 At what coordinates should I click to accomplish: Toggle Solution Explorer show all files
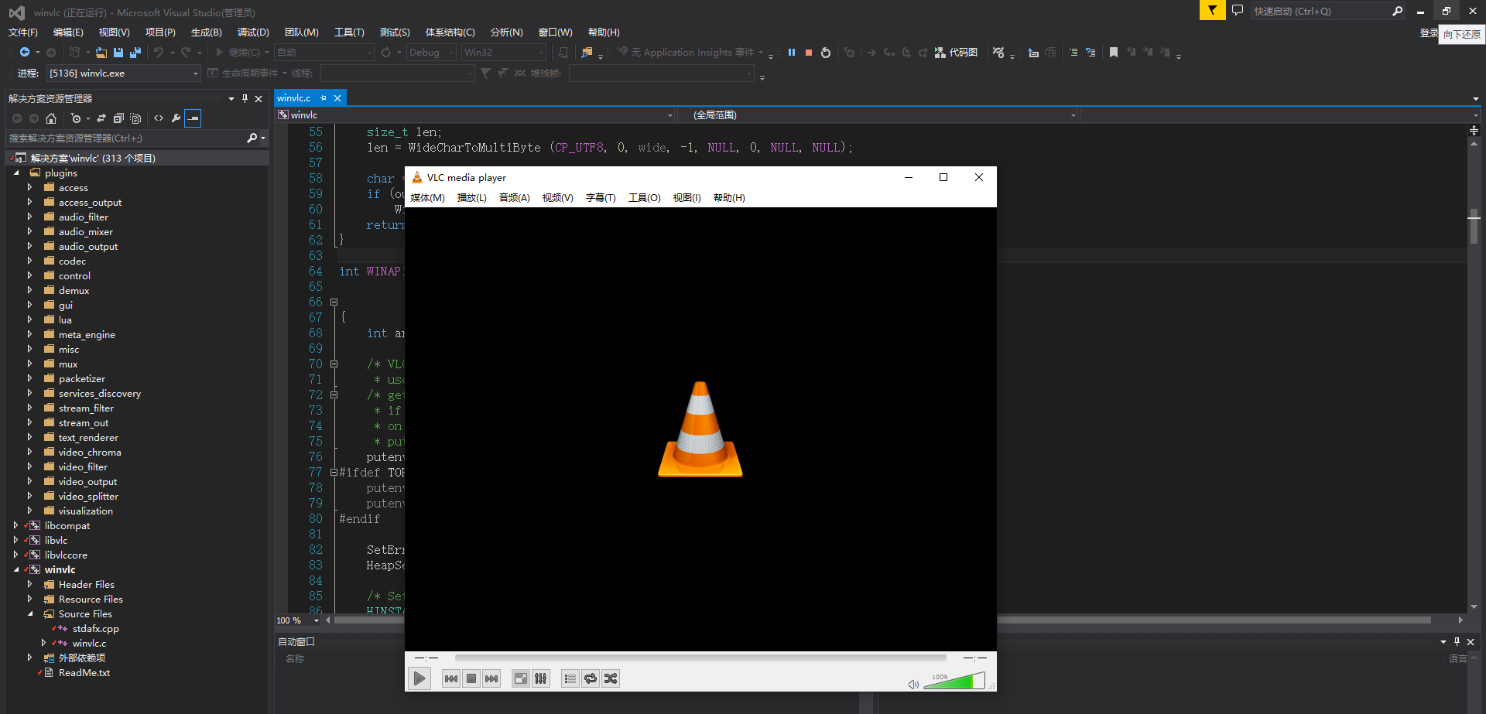135,118
